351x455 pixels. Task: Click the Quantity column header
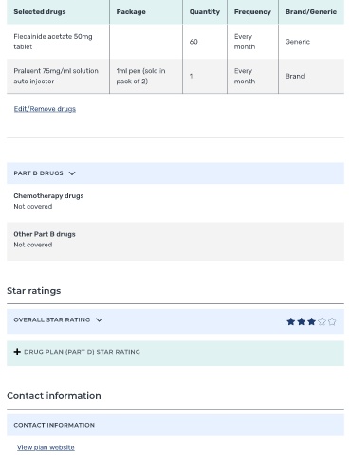coord(205,12)
